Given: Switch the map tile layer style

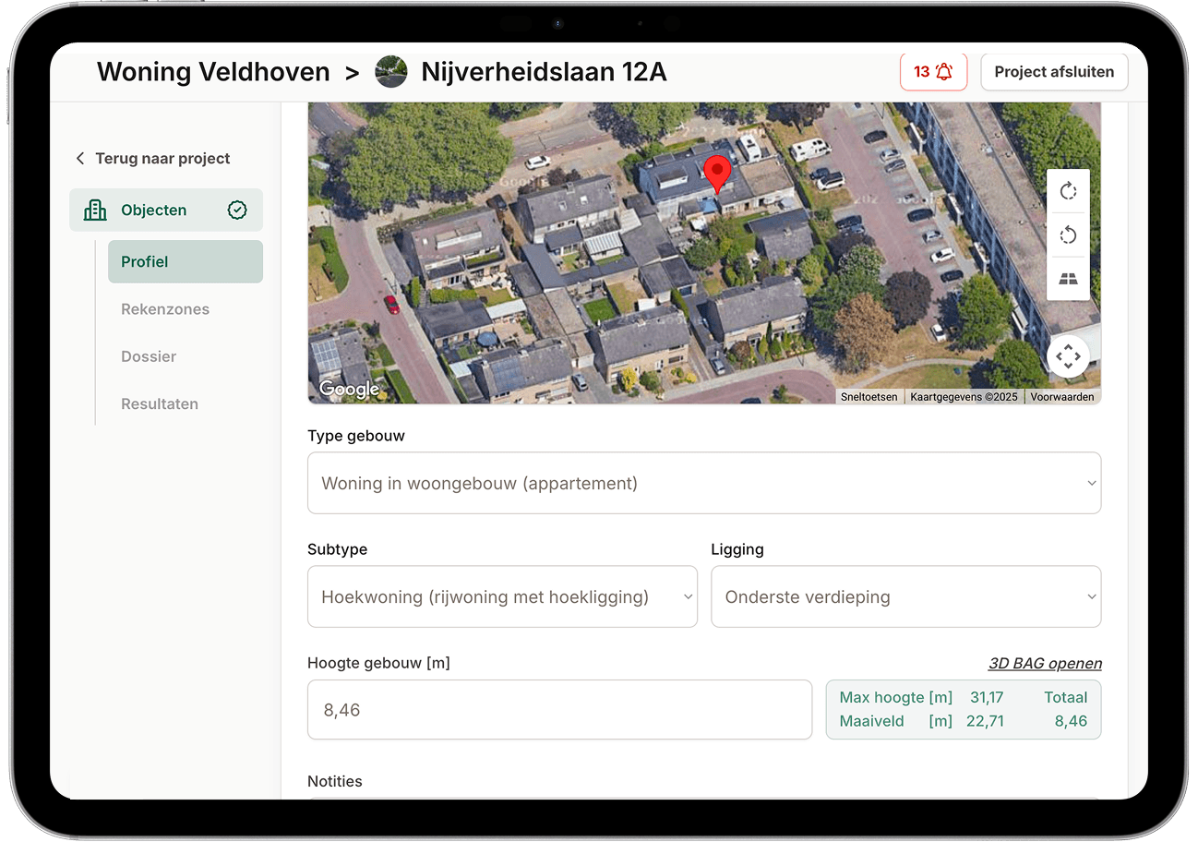Looking at the screenshot, I should [x=1068, y=277].
